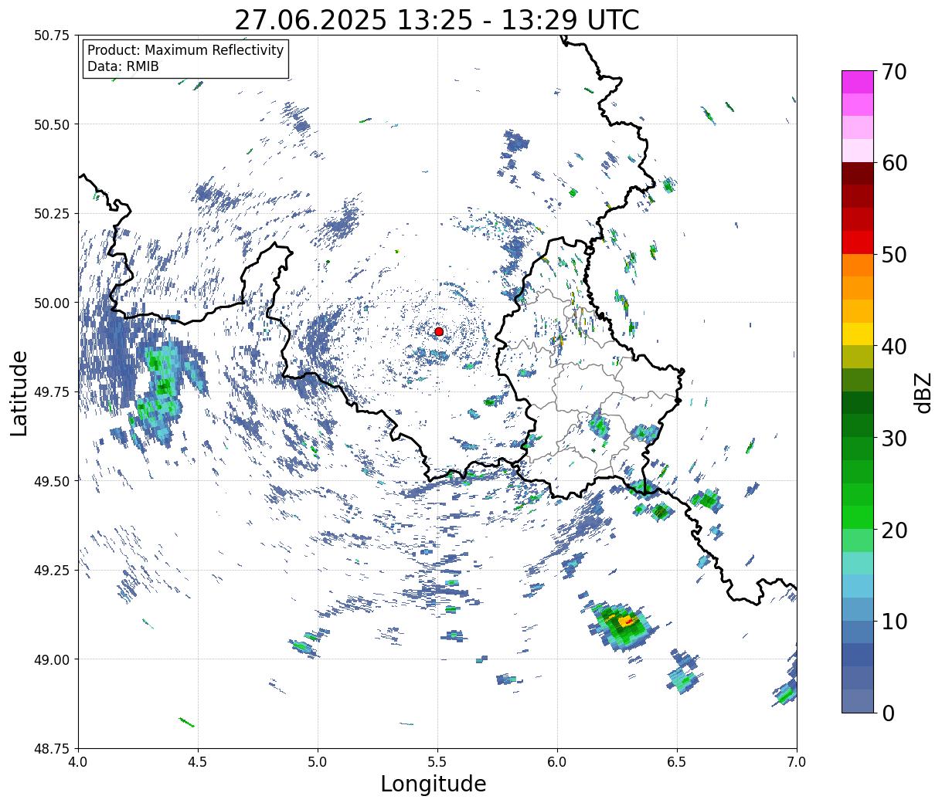Click the latitude tick label 50.50
942x803 pixels.
52,124
